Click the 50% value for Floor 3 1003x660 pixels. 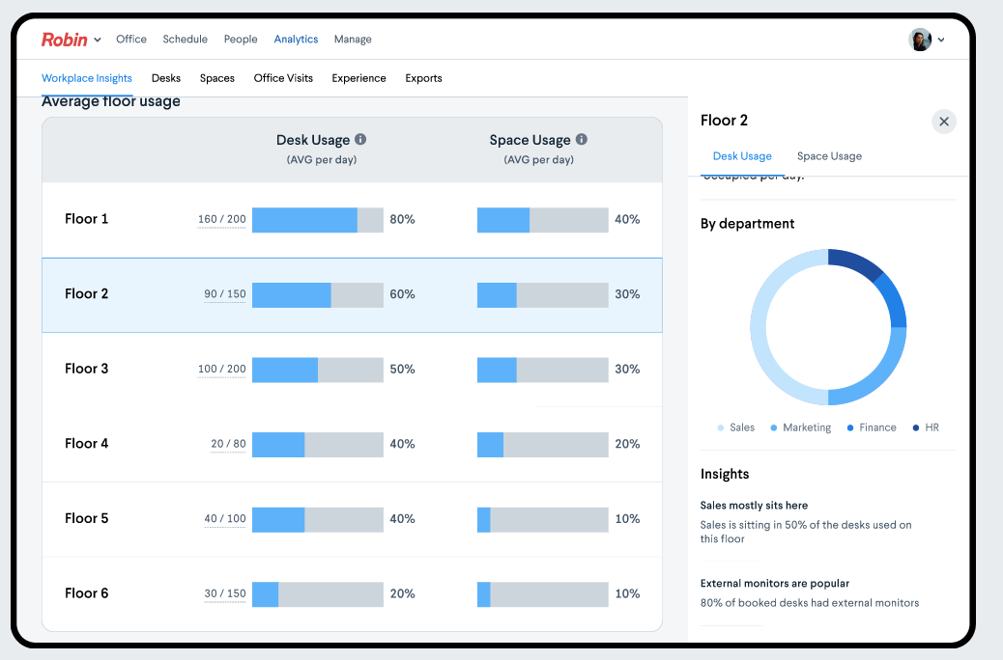[x=402, y=369]
